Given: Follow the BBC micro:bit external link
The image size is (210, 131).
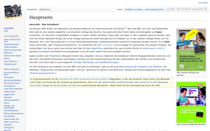Looking at the screenshot, I should tap(106, 45).
